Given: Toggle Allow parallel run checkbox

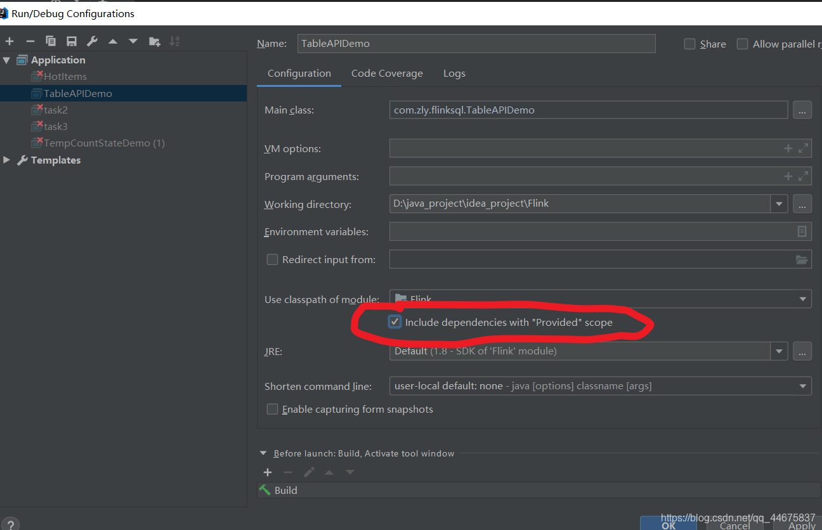Looking at the screenshot, I should pyautogui.click(x=742, y=44).
